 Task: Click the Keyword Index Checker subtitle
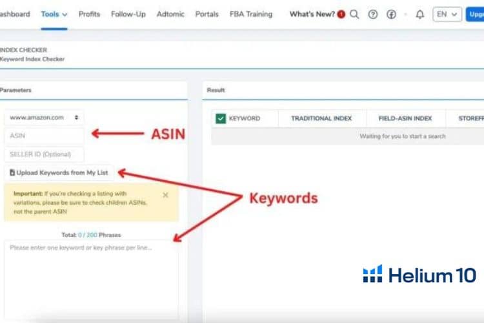click(x=32, y=59)
